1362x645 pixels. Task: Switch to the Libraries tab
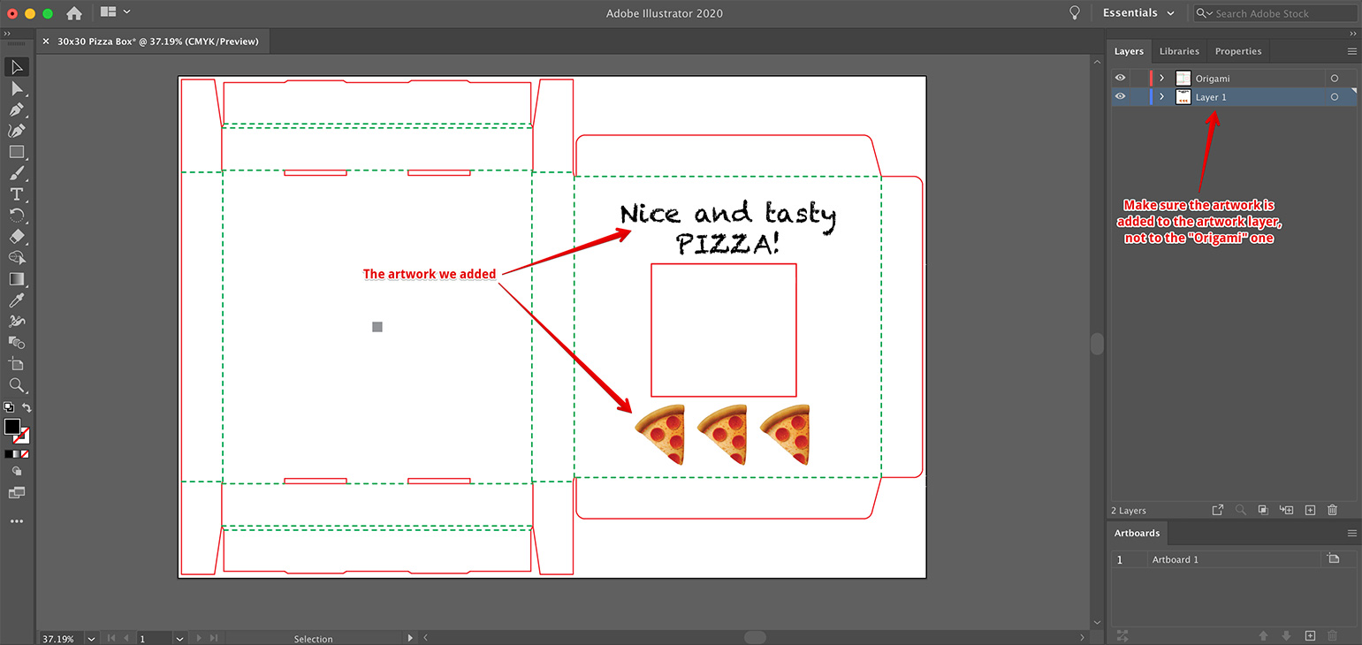pos(1179,50)
